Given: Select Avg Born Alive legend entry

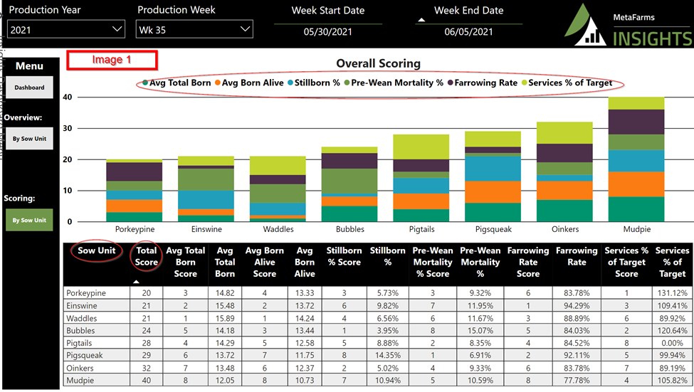Looking at the screenshot, I should pos(249,83).
